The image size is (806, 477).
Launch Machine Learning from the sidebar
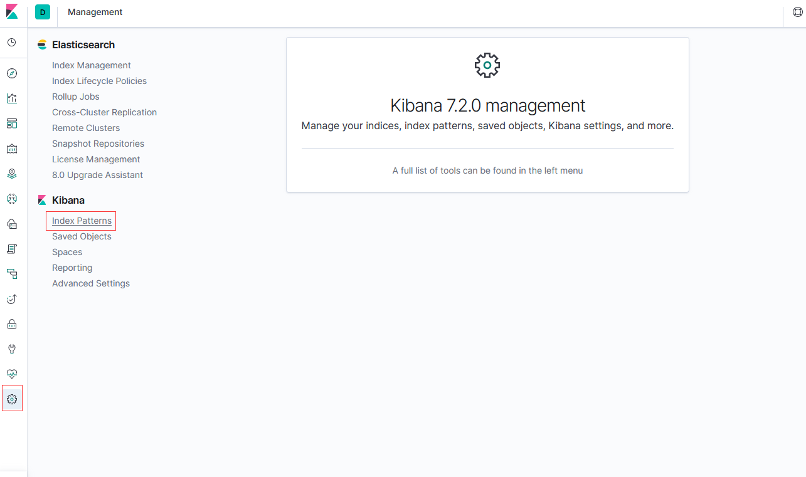(12, 199)
